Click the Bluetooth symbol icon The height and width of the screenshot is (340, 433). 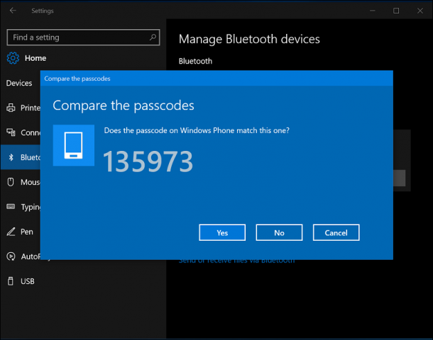11,157
